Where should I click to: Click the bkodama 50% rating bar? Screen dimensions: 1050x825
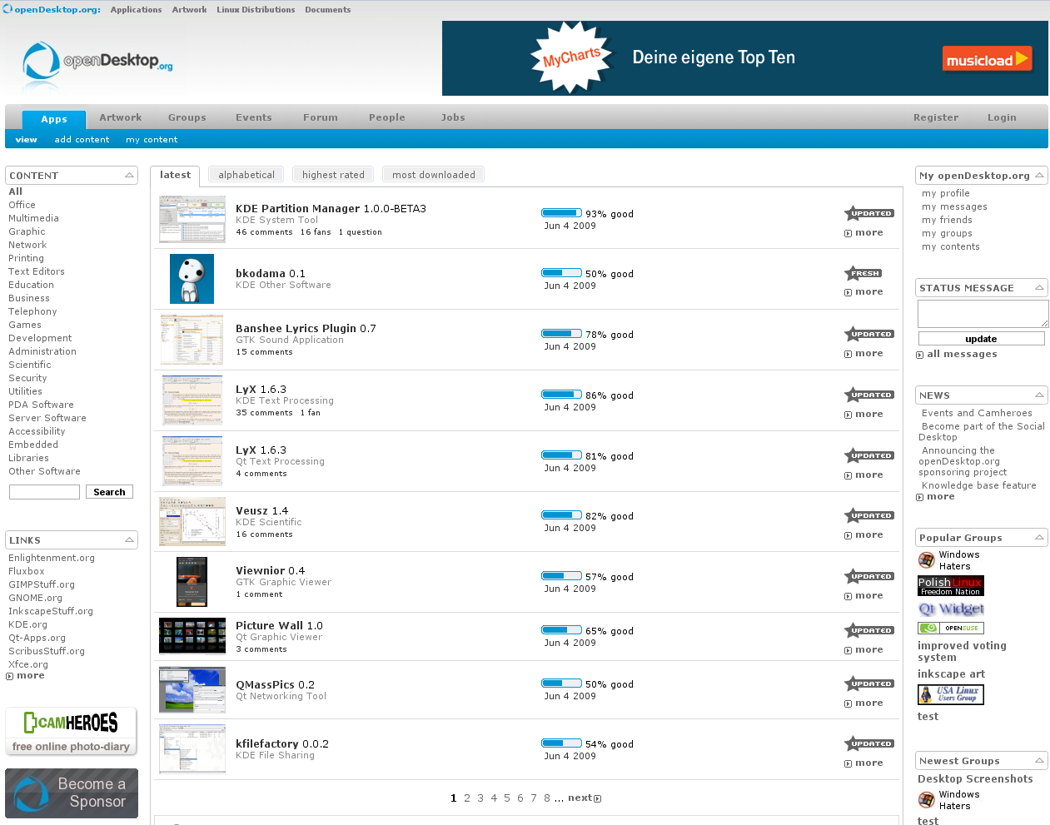561,273
